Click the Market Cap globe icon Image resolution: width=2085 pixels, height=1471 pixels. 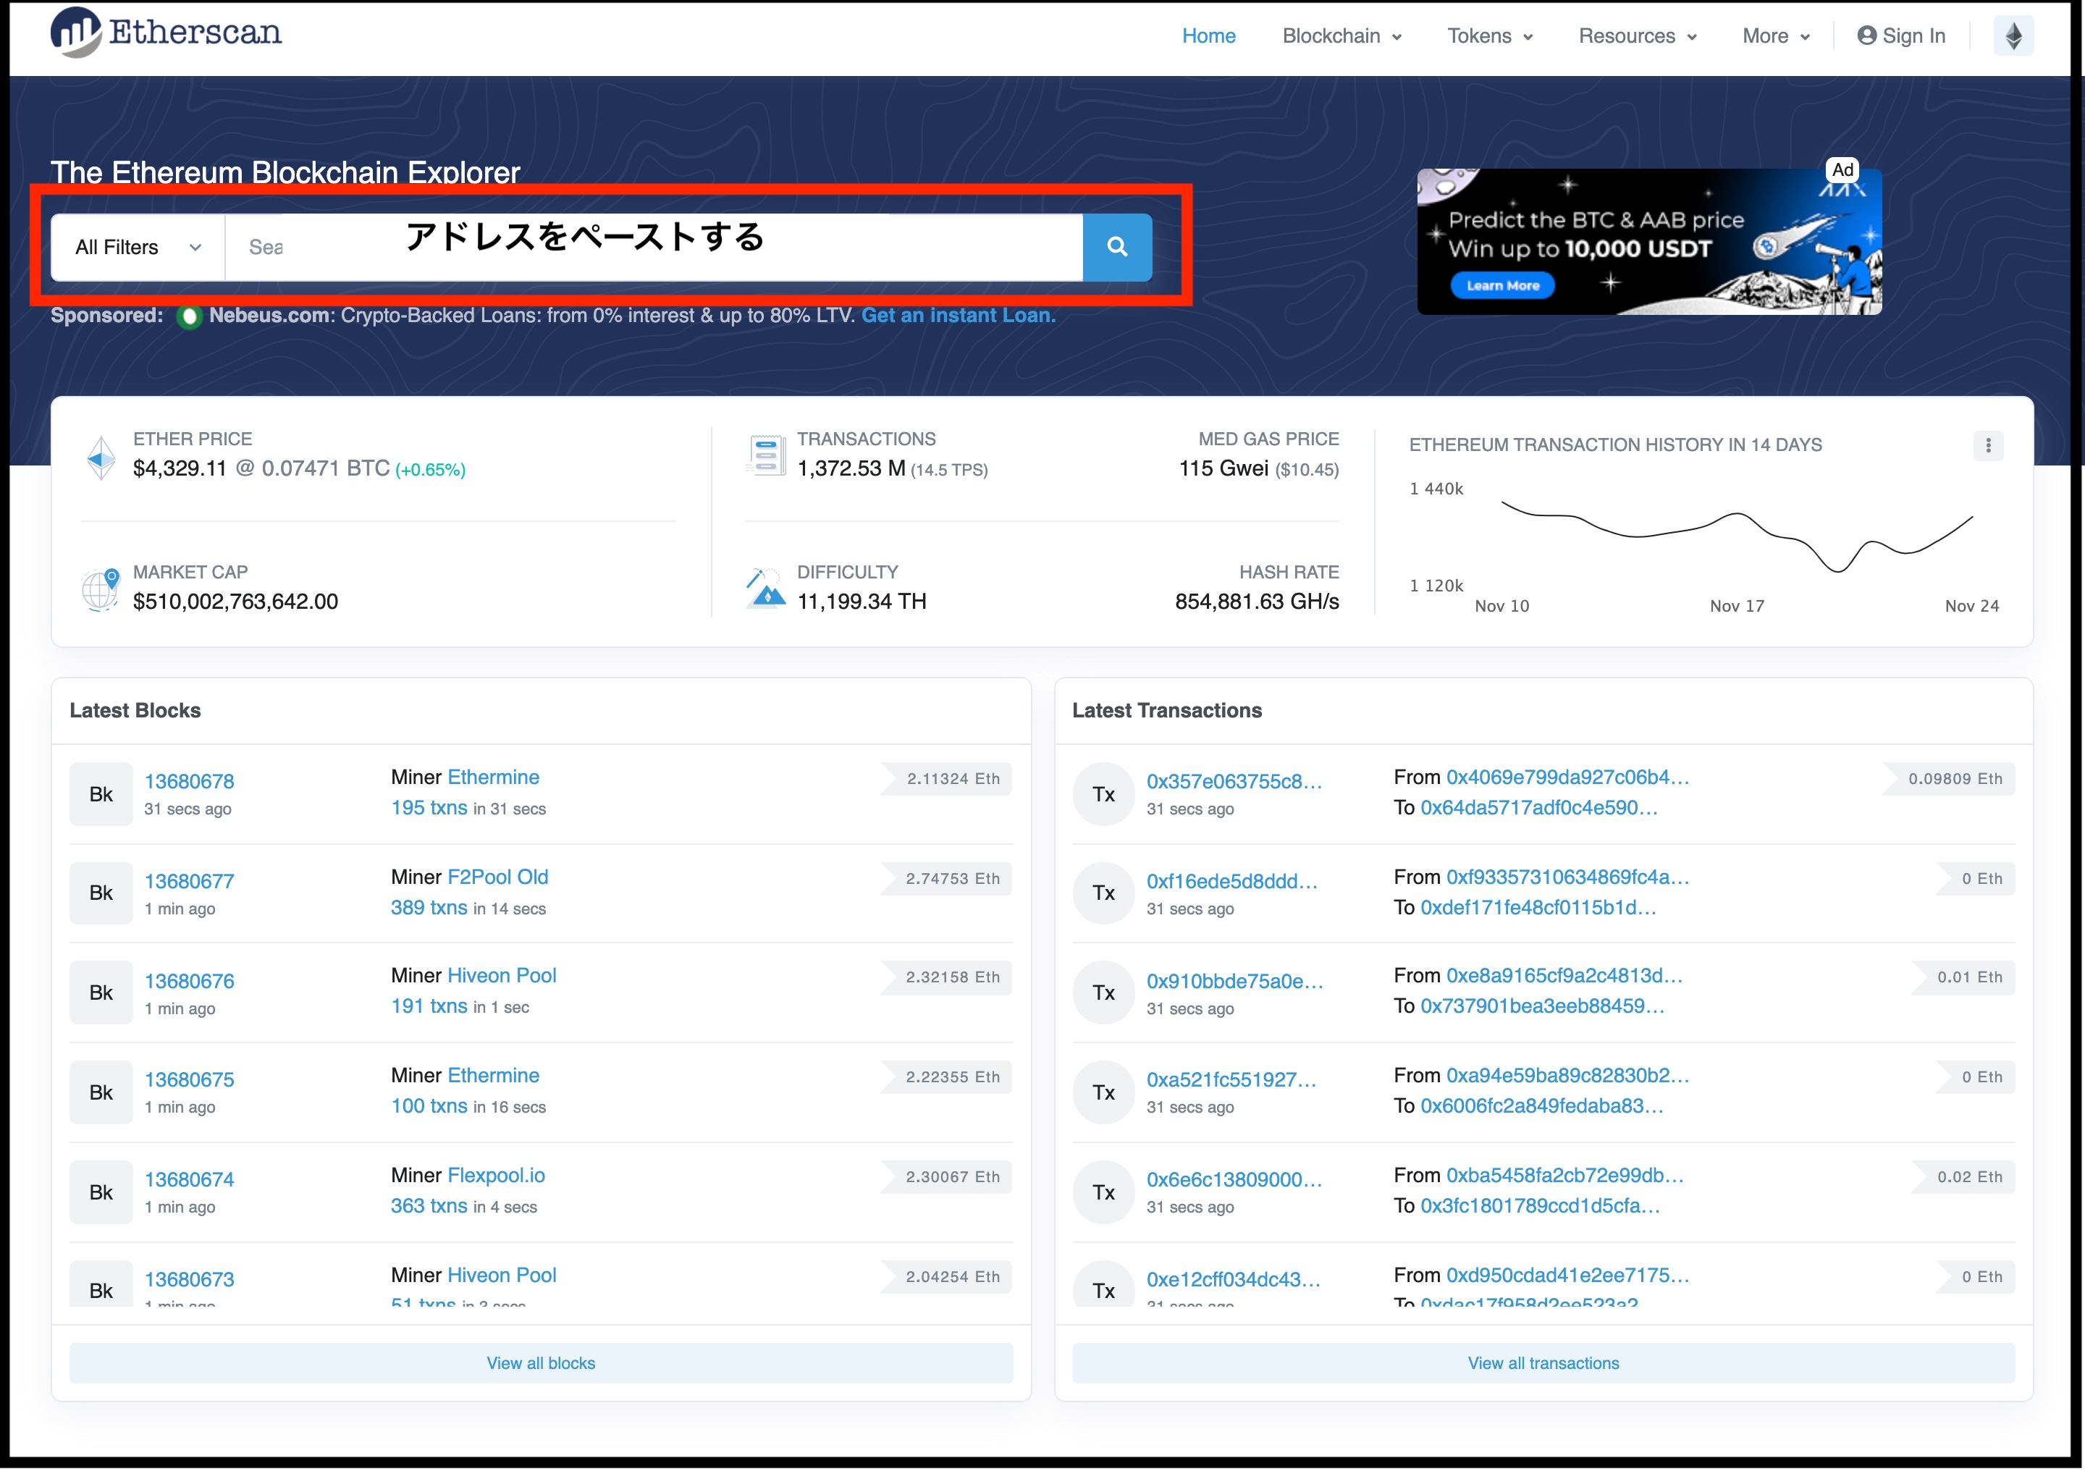[101, 590]
